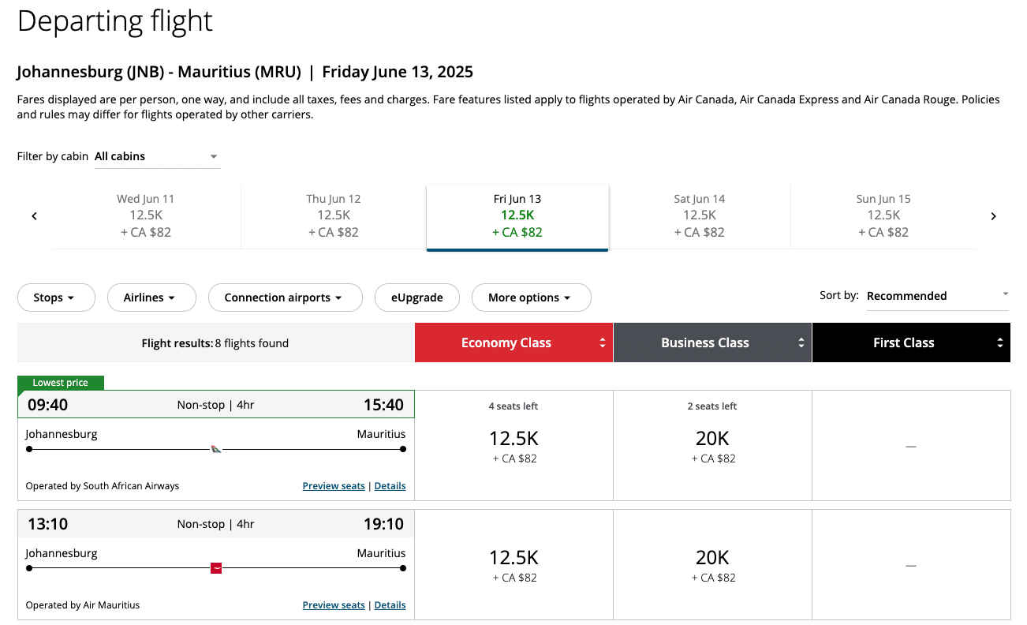Sort by First Class column arrows
This screenshot has height=625, width=1027.
point(1000,343)
